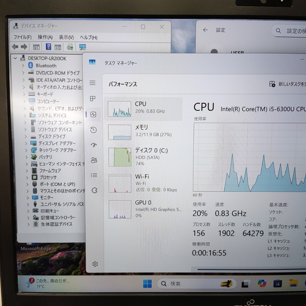Select the Wi-Fi performance entry
This screenshot has height=306, width=306.
click(x=144, y=183)
